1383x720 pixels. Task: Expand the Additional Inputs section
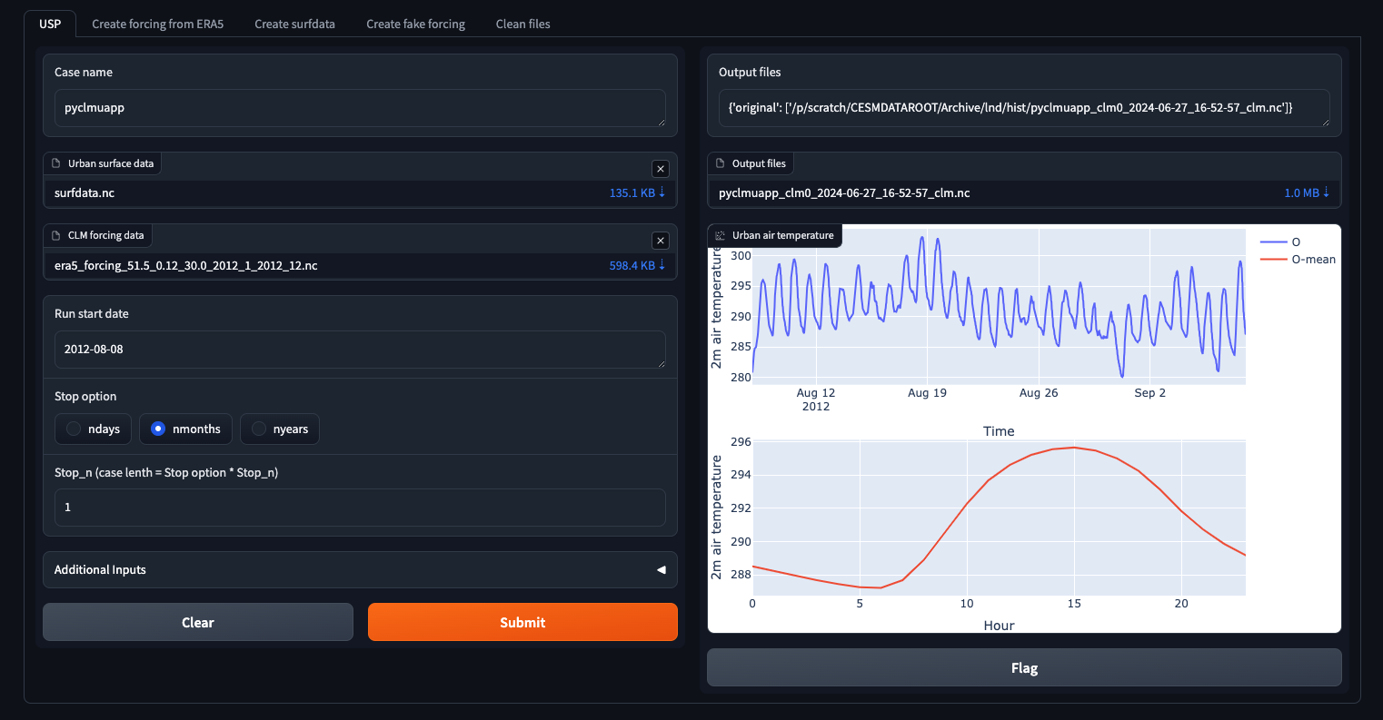coord(360,569)
